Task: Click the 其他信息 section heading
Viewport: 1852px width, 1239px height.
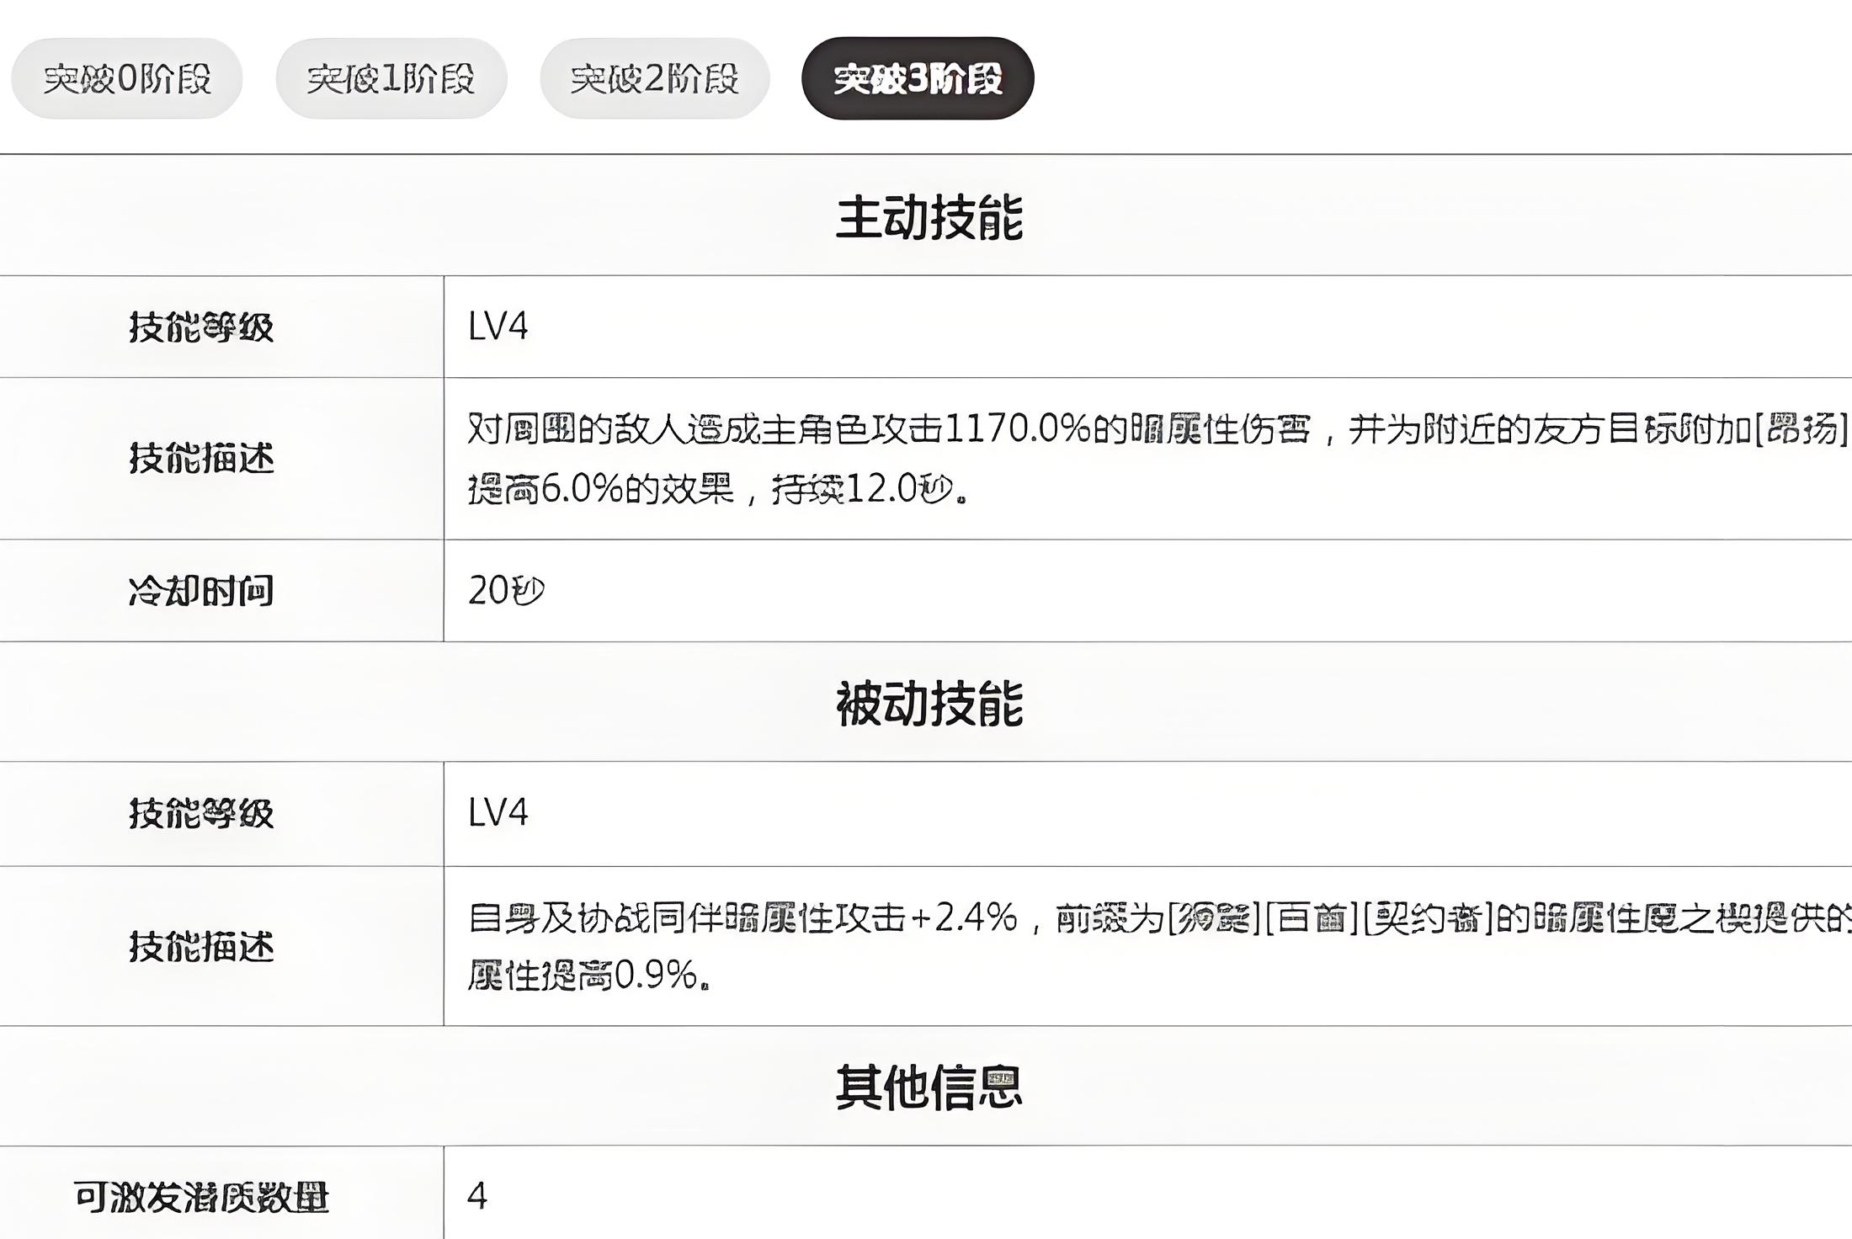Action: click(929, 1087)
